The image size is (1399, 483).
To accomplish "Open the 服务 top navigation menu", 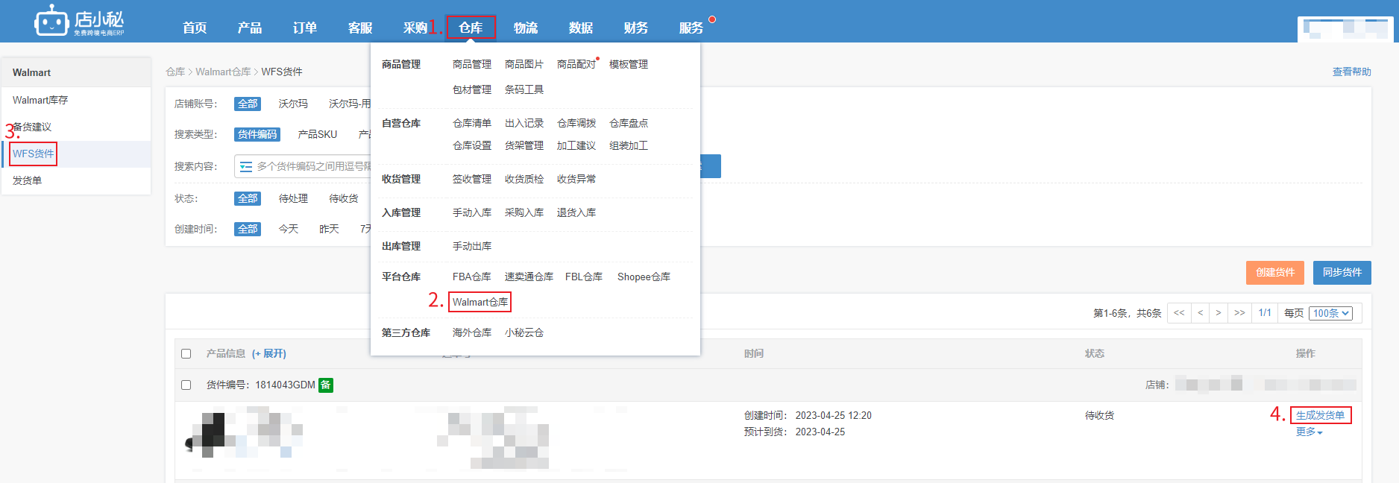I will tap(691, 28).
